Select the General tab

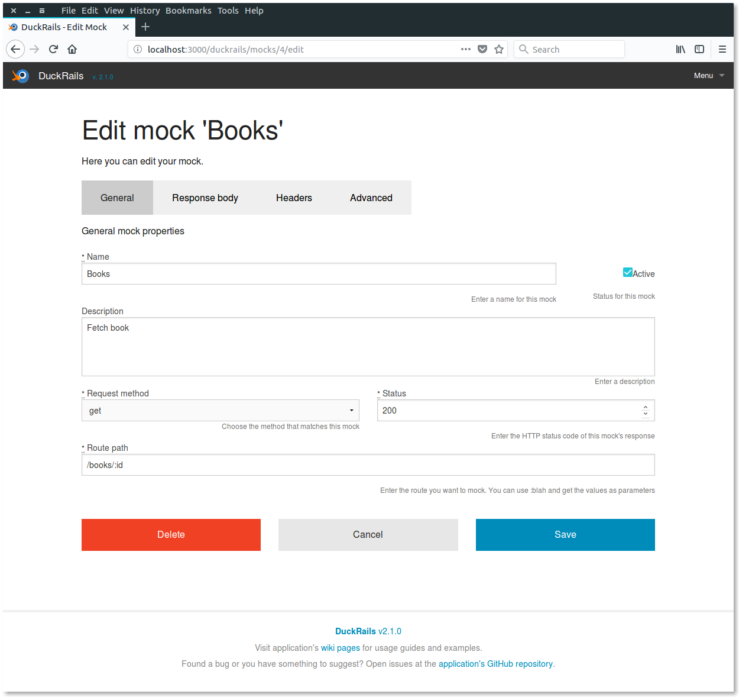[x=117, y=198]
